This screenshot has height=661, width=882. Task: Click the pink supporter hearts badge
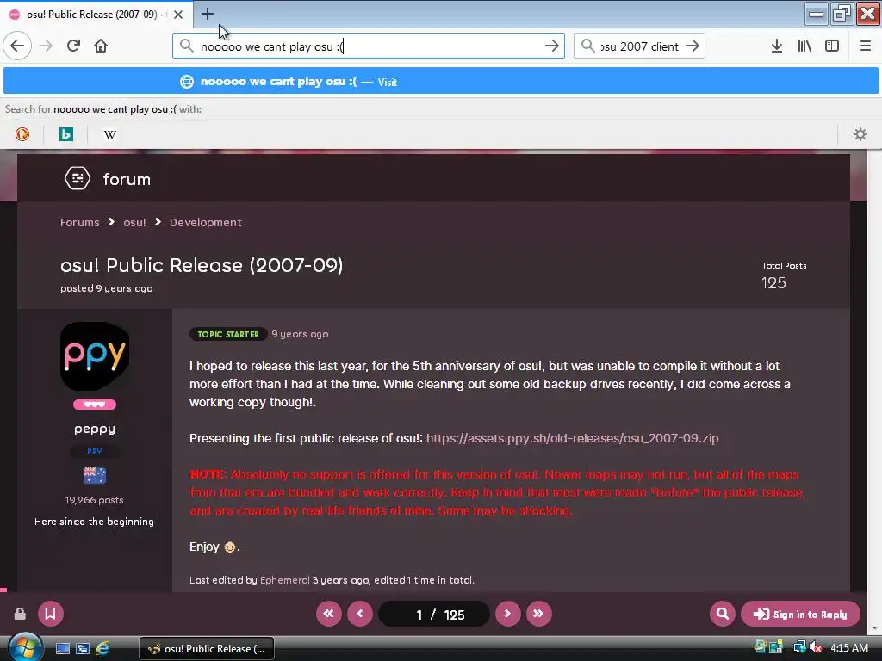click(x=95, y=405)
